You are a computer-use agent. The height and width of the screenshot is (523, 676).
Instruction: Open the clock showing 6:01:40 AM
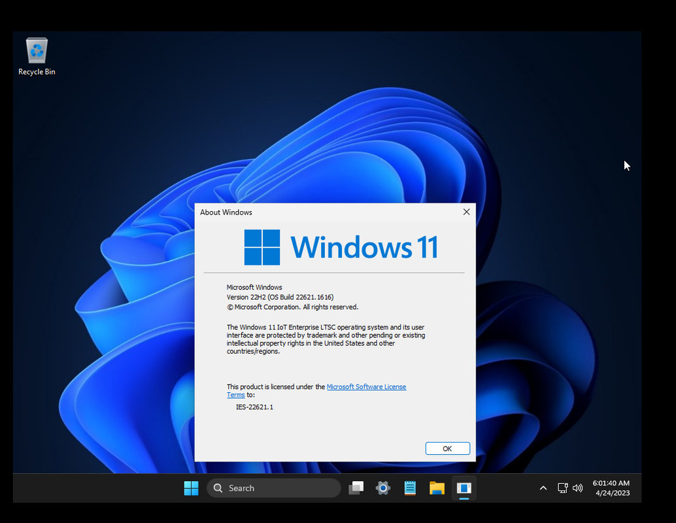pyautogui.click(x=611, y=483)
